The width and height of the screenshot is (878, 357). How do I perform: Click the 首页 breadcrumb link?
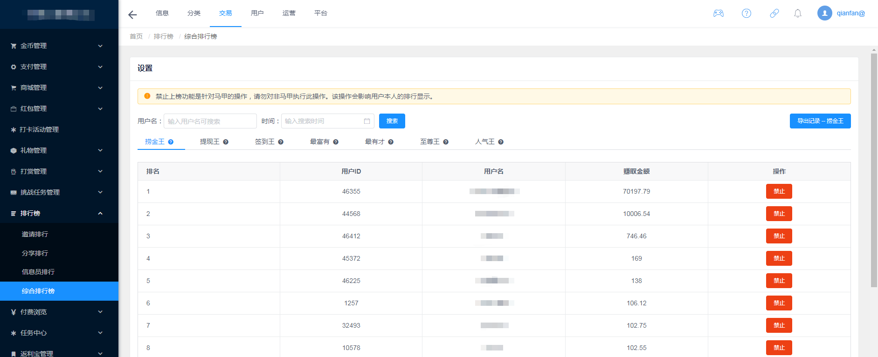coord(136,36)
